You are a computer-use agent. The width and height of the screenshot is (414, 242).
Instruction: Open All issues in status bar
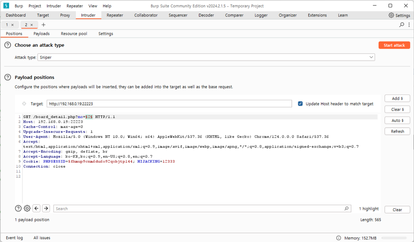pyautogui.click(x=42, y=238)
